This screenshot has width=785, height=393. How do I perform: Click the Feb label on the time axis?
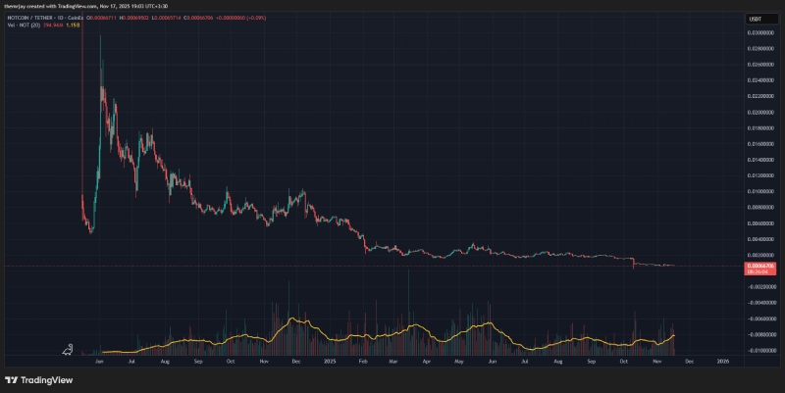[x=362, y=361]
